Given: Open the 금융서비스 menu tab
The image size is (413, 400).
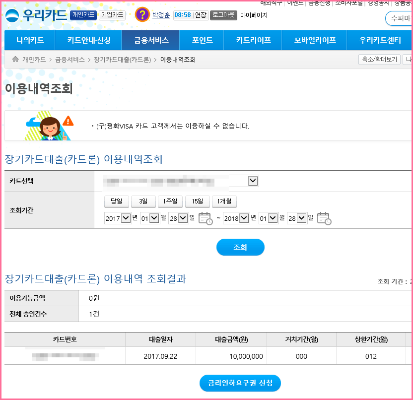Looking at the screenshot, I should click(x=151, y=40).
